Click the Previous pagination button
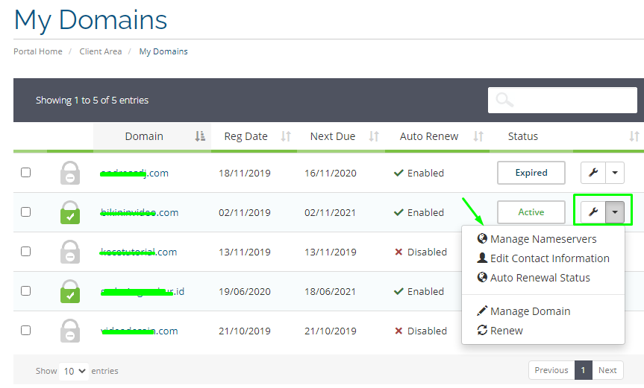 551,370
